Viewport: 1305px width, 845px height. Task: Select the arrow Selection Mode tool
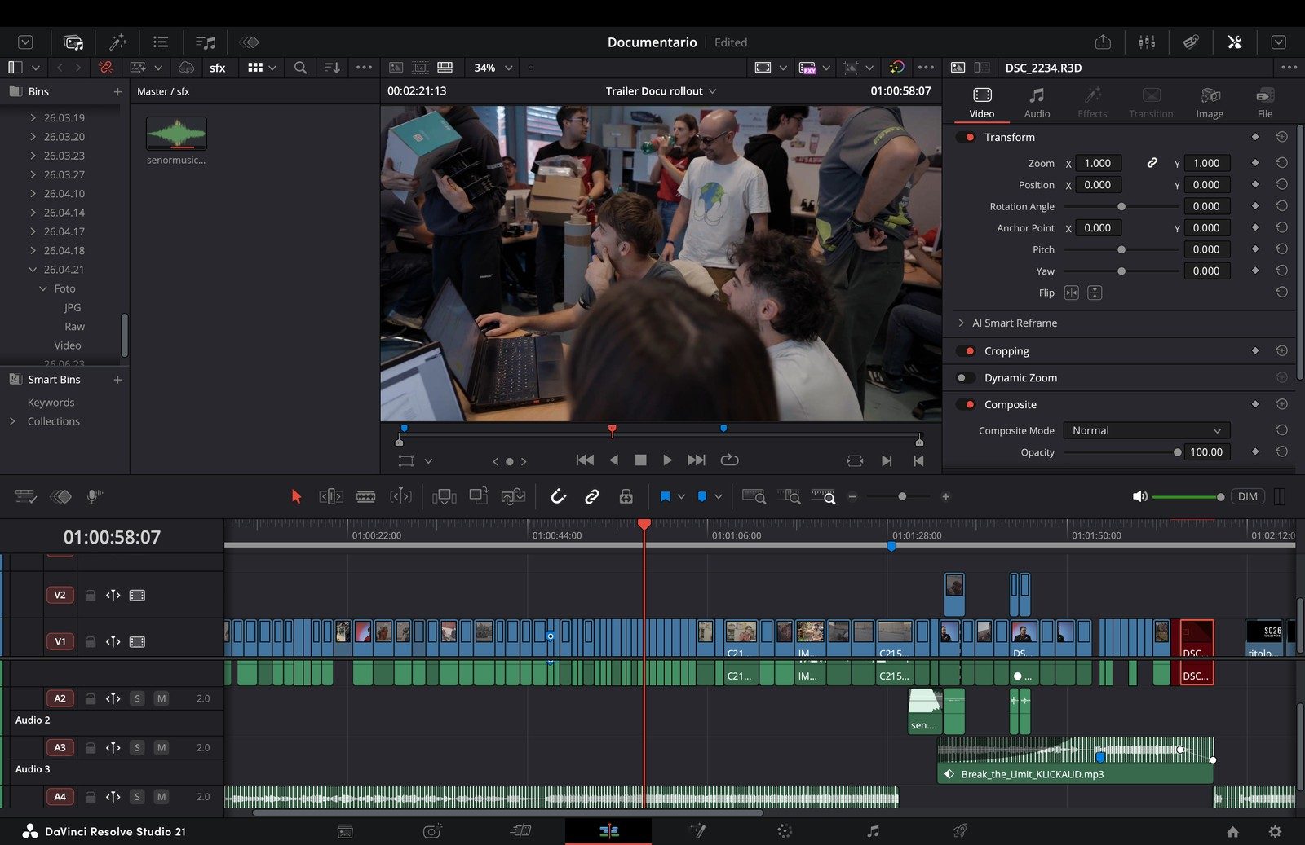296,496
